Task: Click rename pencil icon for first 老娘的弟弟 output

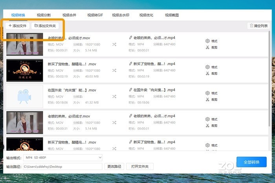Action: [130, 38]
